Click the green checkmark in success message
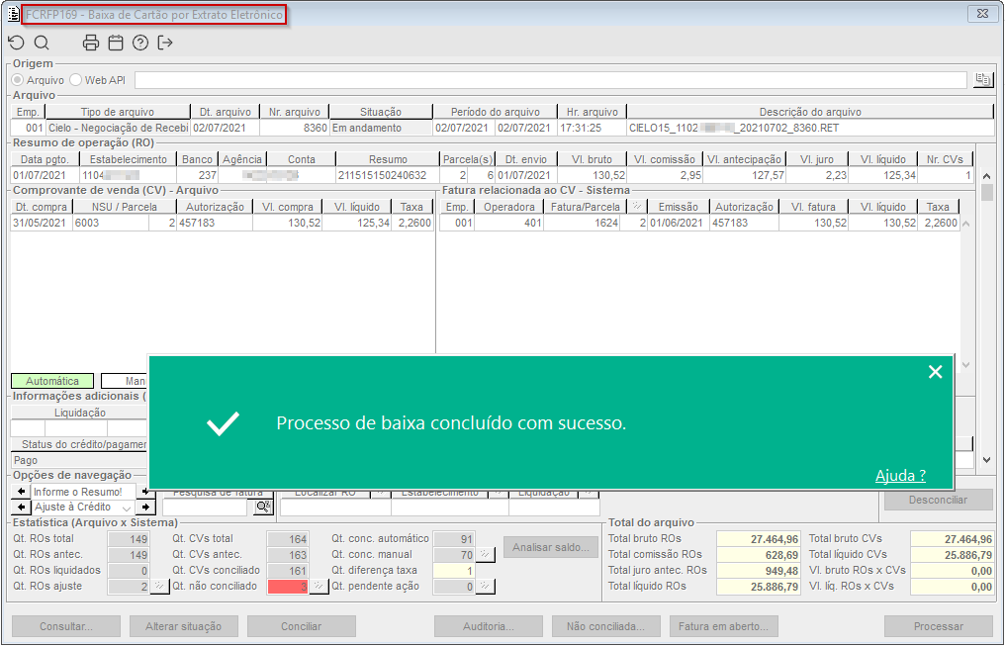 click(x=223, y=423)
